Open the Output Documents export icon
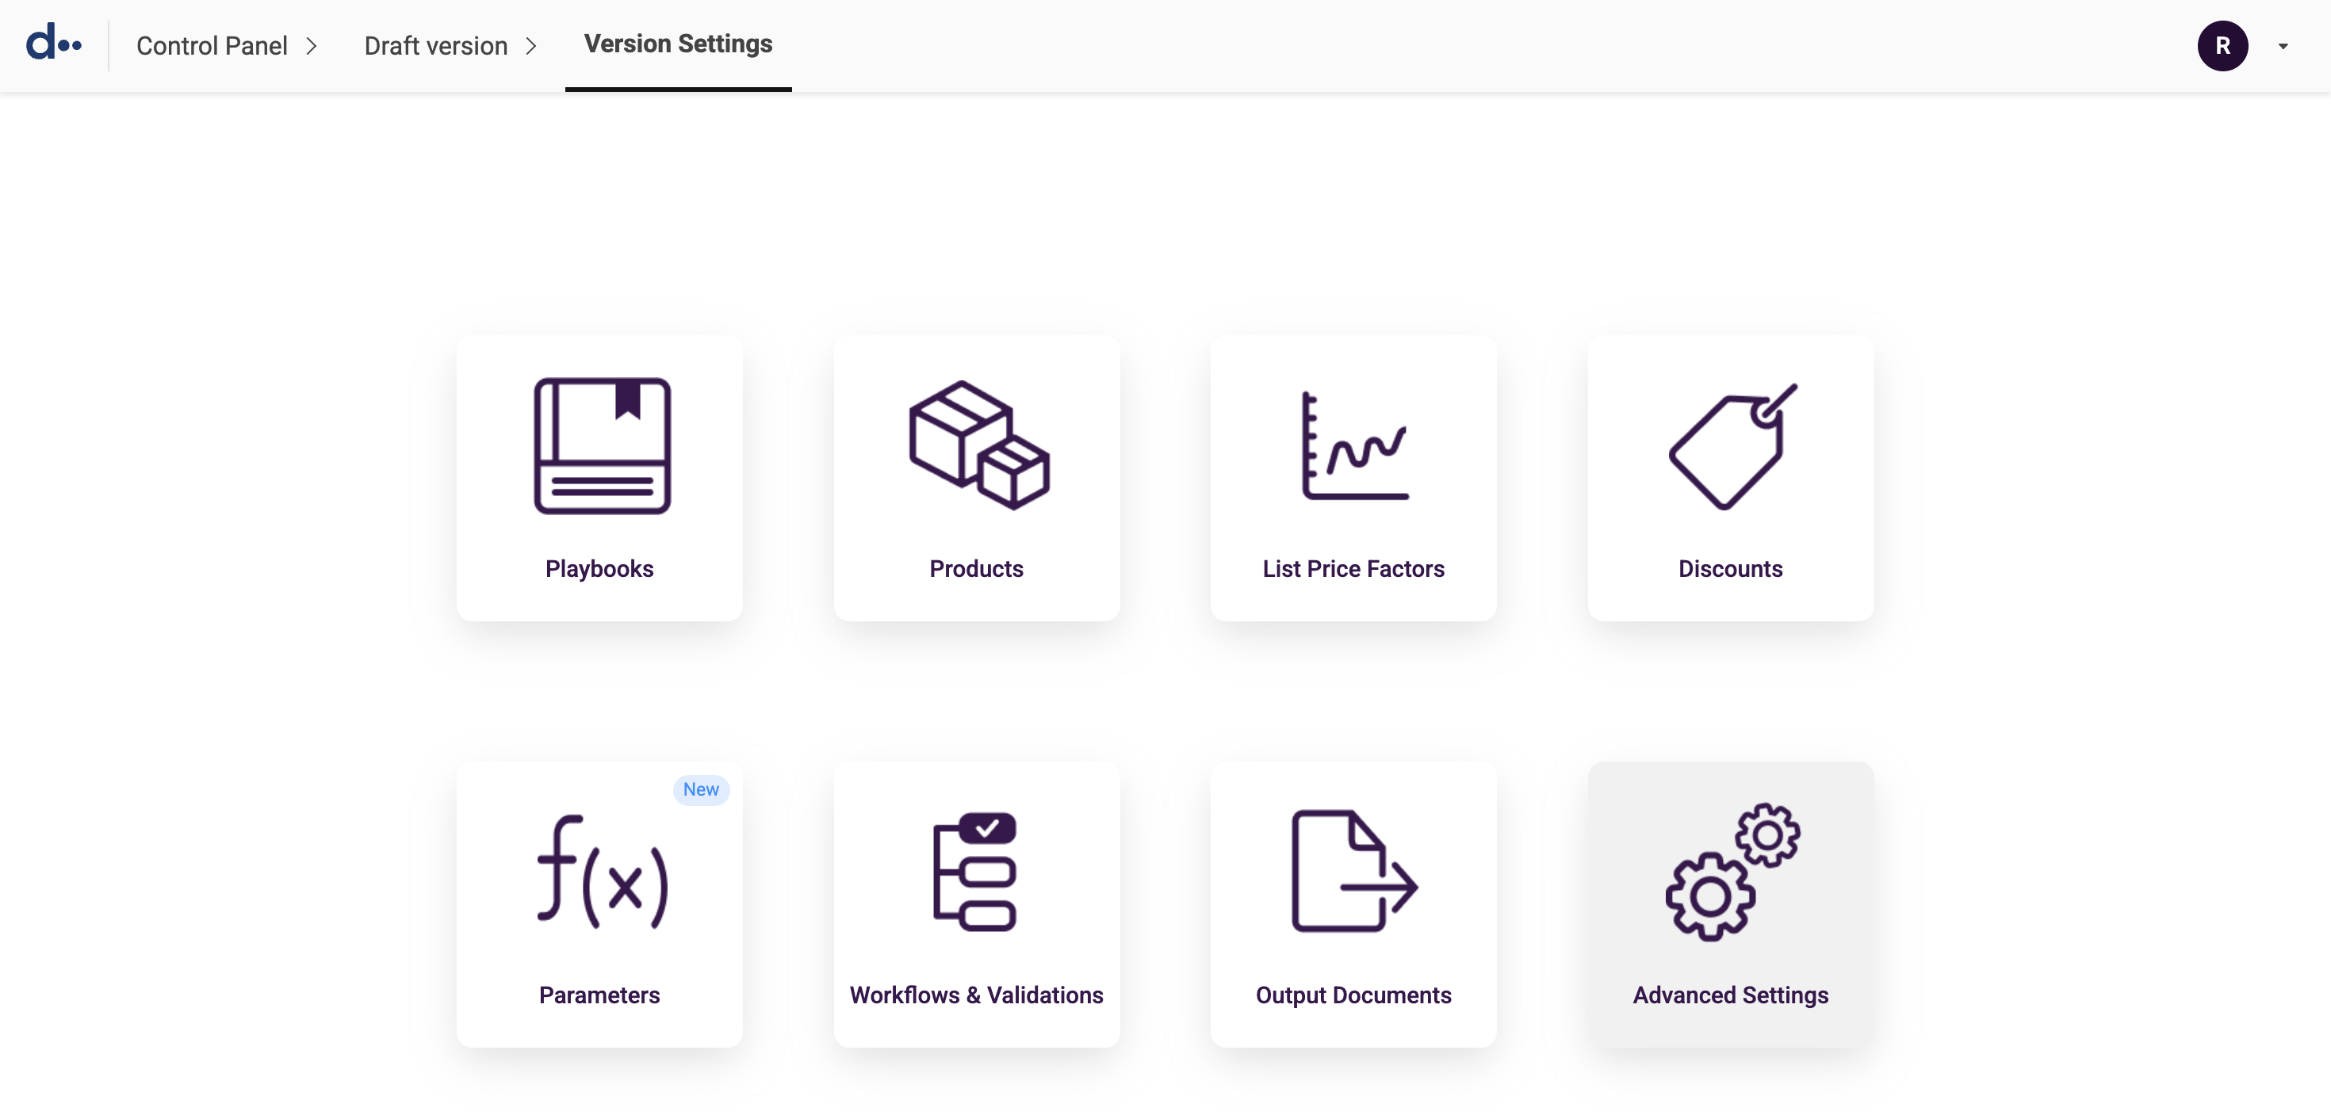The height and width of the screenshot is (1119, 2331). pos(1353,871)
